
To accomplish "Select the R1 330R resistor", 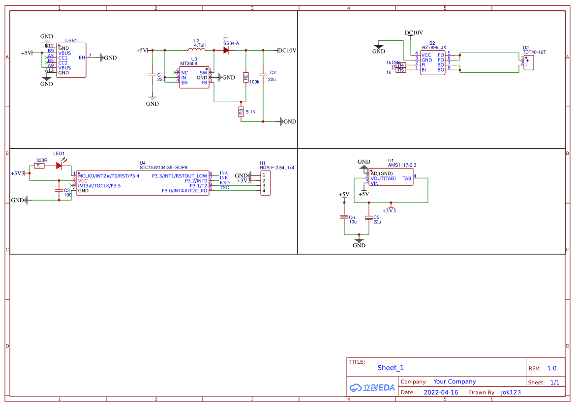I will pyautogui.click(x=39, y=166).
